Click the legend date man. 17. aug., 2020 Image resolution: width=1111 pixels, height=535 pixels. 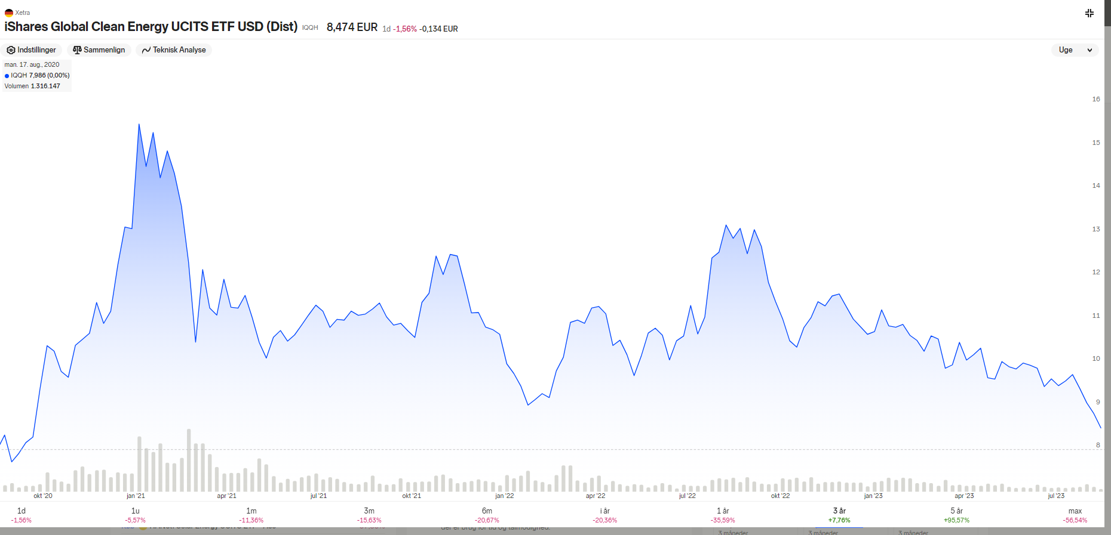(x=32, y=64)
